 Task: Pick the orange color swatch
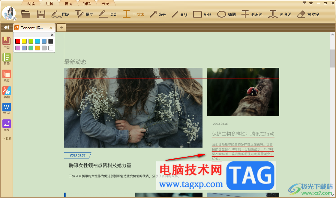(37, 48)
